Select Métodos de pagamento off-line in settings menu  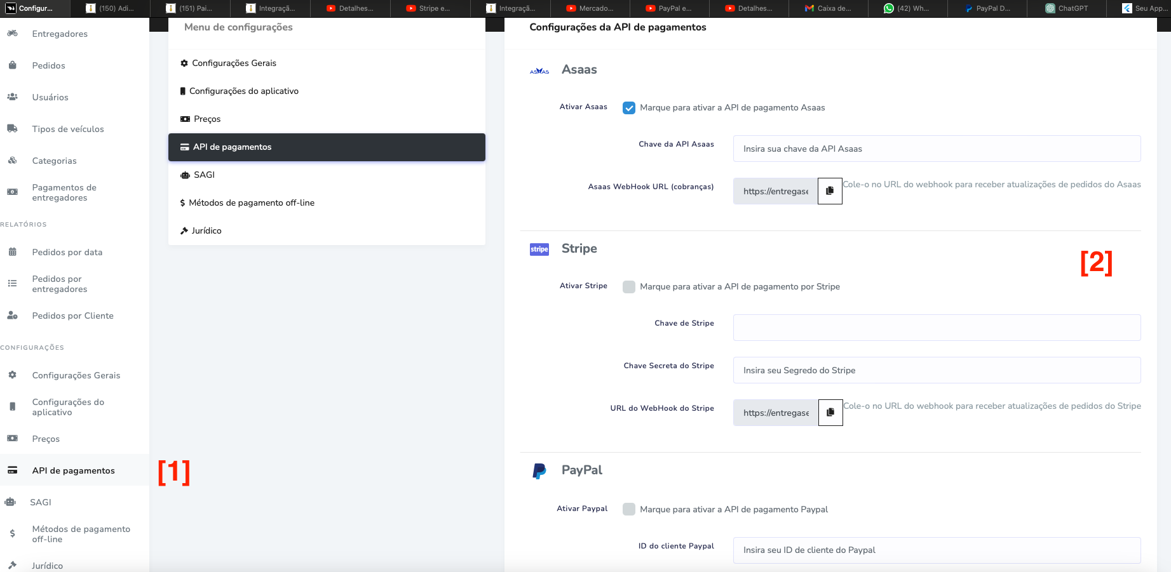[251, 203]
